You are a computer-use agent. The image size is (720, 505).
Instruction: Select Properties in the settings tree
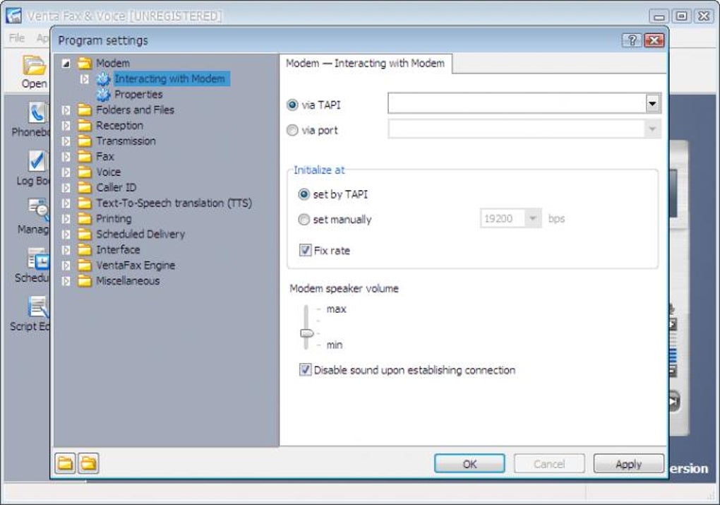(x=138, y=94)
